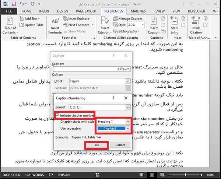Click the help question mark in Caption Numbering
Screen dimensions: 221x179
(x=113, y=98)
